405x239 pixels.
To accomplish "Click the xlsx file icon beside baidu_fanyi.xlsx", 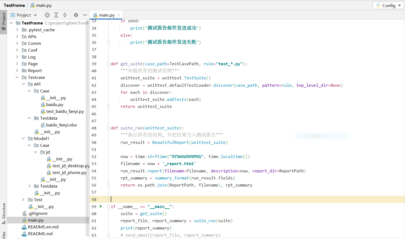I will pos(43,125).
